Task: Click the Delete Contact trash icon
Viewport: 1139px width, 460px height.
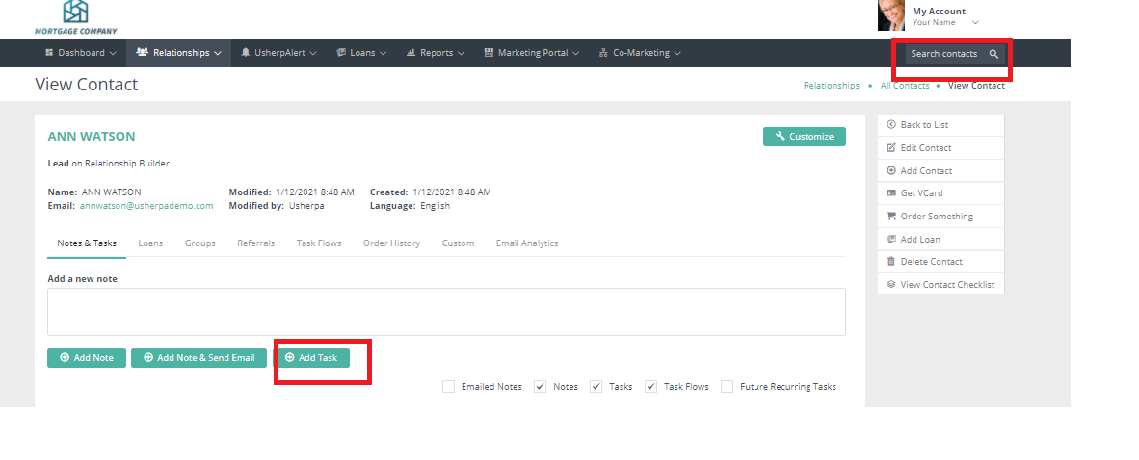Action: (x=890, y=262)
